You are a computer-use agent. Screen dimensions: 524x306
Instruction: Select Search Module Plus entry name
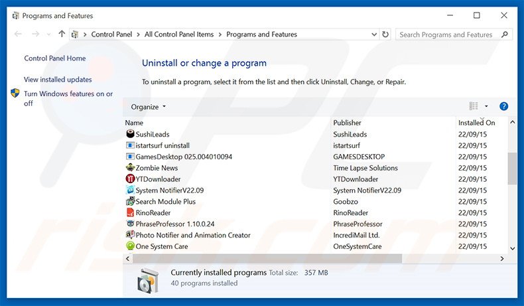point(165,201)
